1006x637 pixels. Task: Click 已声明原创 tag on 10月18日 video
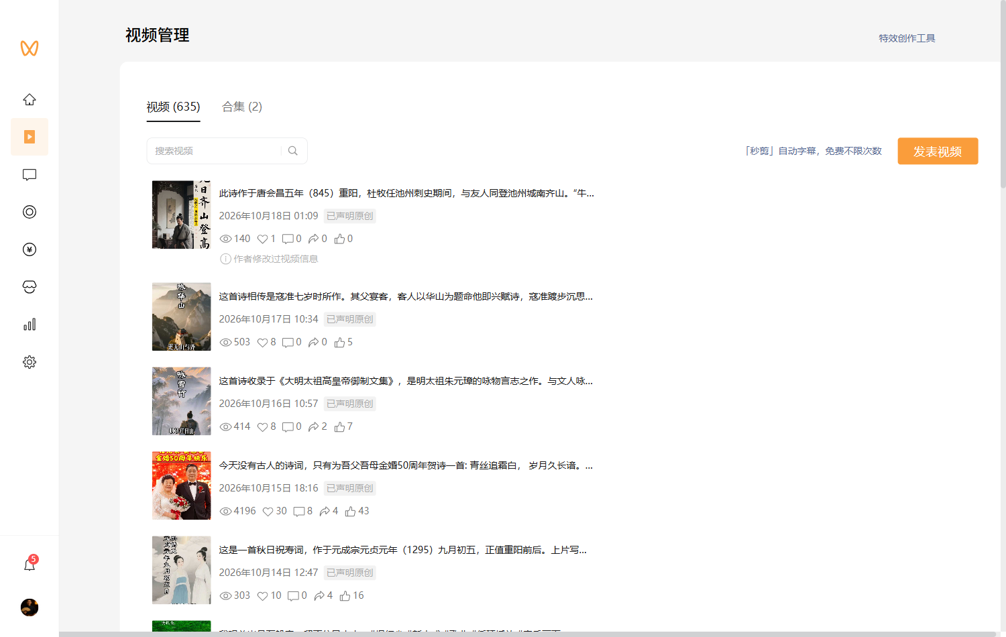[x=350, y=216]
